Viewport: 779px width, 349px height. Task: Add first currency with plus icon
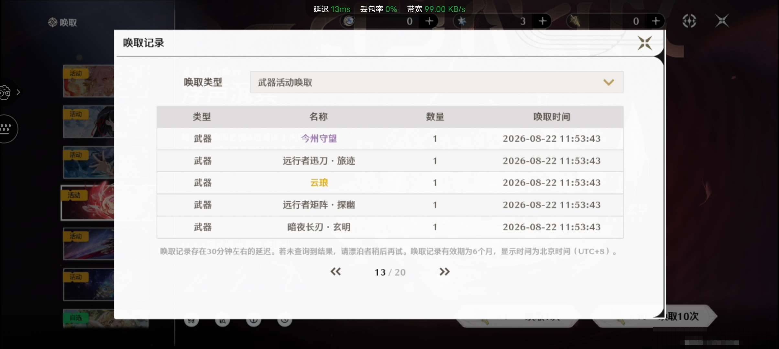pyautogui.click(x=429, y=21)
